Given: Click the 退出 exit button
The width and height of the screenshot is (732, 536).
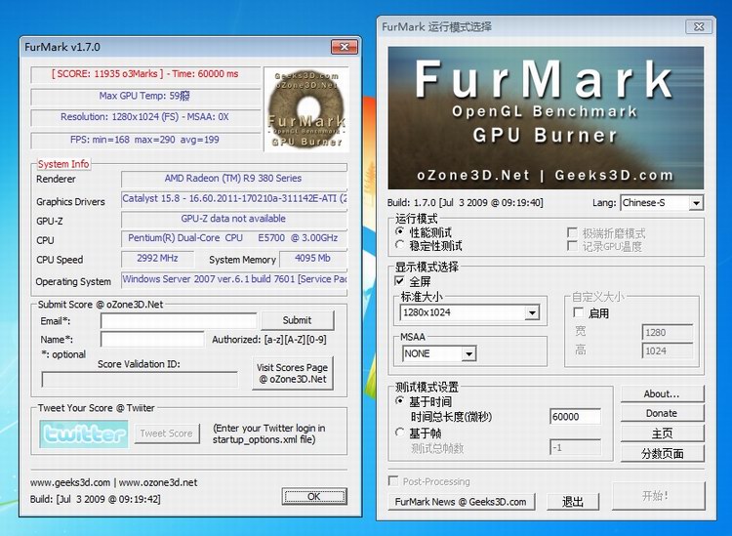Looking at the screenshot, I should [x=573, y=502].
